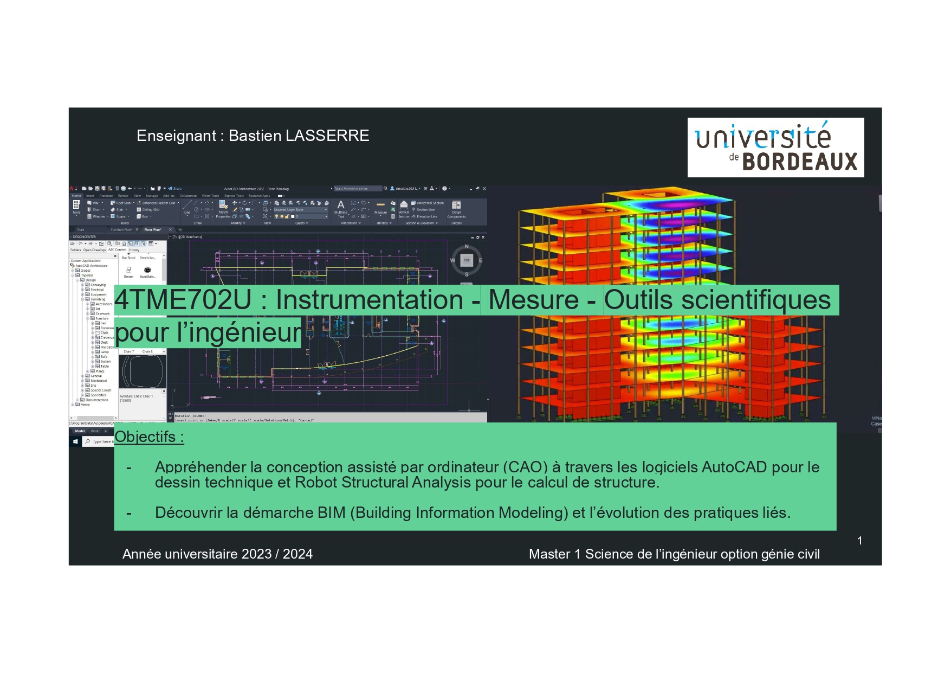Click the Door tool icon

click(89, 210)
